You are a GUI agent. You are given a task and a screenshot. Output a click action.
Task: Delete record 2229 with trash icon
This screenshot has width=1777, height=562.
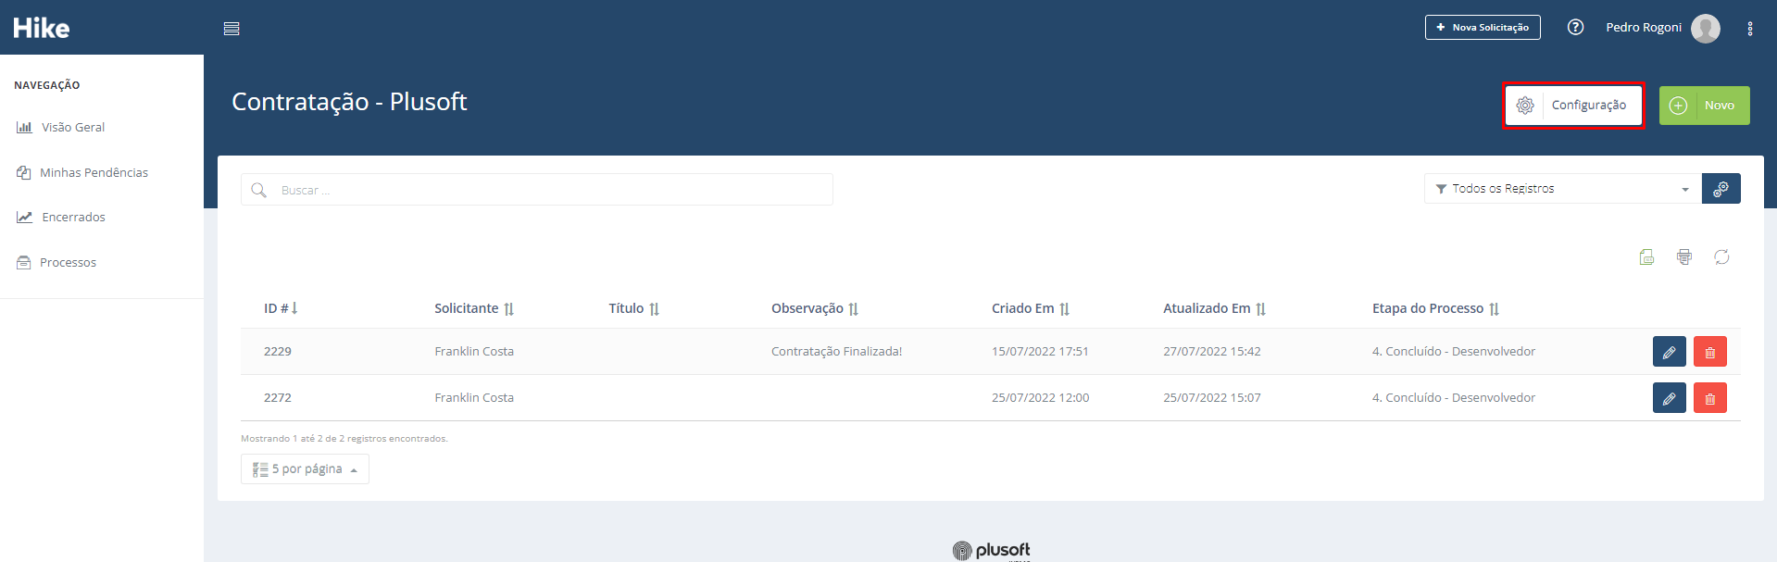[1710, 352]
